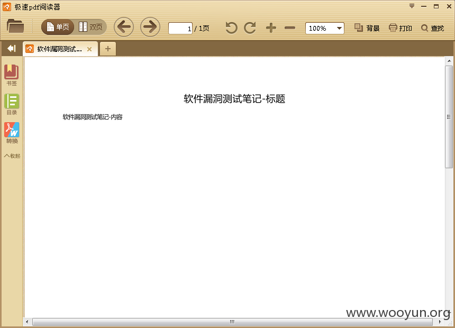The image size is (455, 328).
Task: Rotate page clockwise
Action: point(250,28)
